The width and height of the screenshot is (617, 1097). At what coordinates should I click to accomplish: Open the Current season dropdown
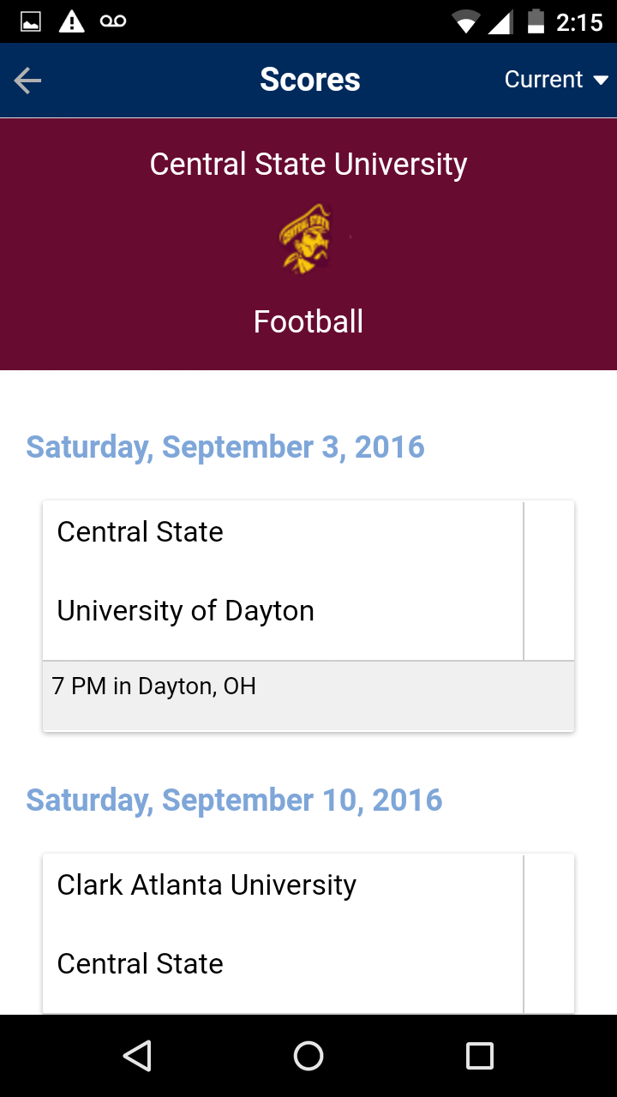[x=543, y=80]
